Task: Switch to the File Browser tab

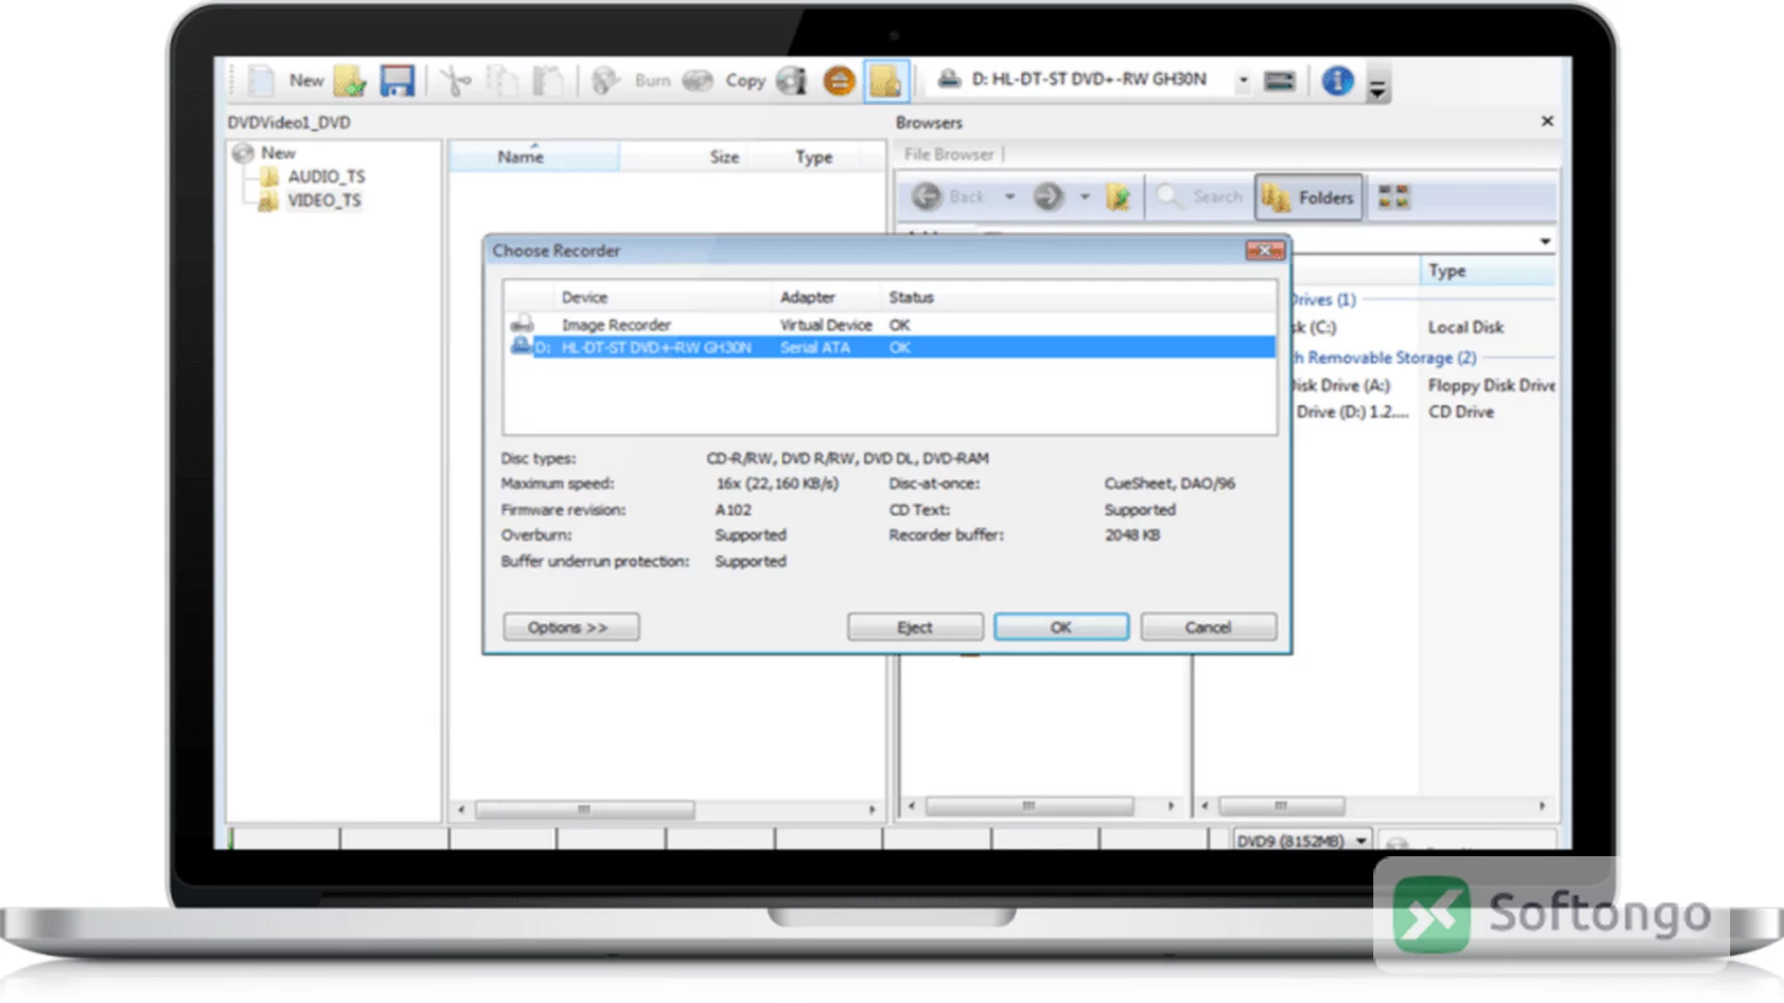Action: 949,154
